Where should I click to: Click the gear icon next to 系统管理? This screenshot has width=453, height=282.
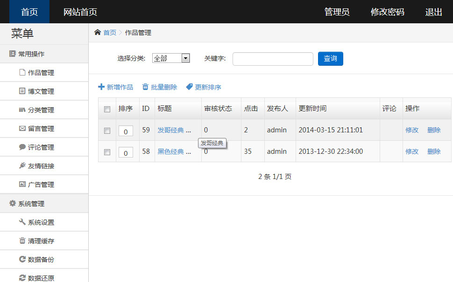[13, 203]
